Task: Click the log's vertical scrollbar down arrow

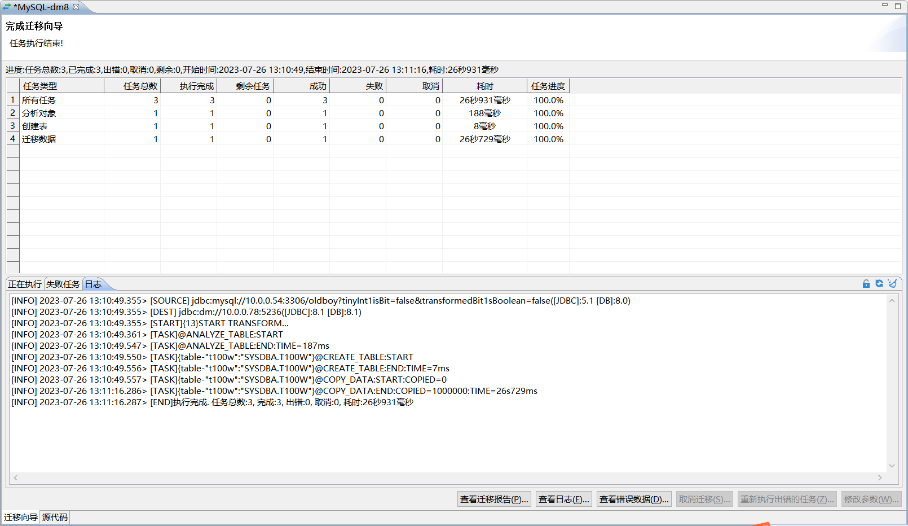Action: (x=892, y=466)
